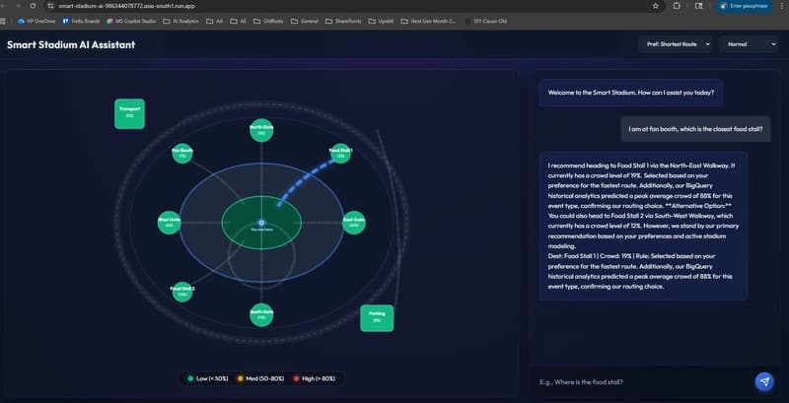Click the welcome message bubble
Image resolution: width=789 pixels, height=403 pixels.
[631, 93]
